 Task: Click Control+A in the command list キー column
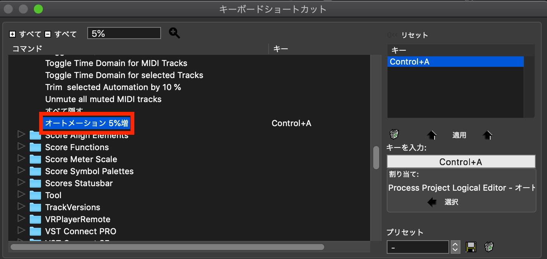pos(292,123)
